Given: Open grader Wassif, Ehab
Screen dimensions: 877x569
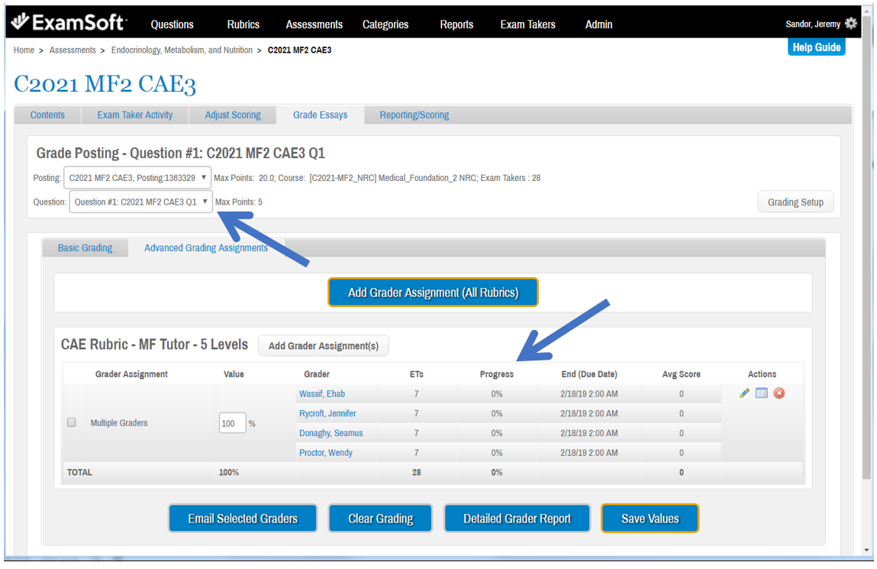Looking at the screenshot, I should pos(322,394).
